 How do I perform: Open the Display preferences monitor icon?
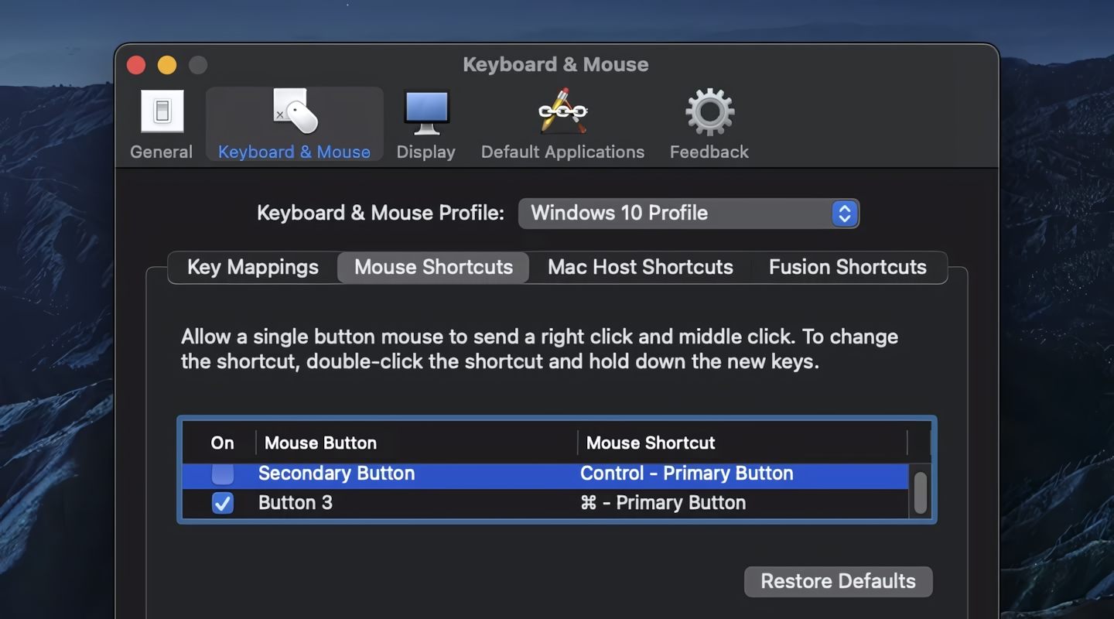(426, 112)
